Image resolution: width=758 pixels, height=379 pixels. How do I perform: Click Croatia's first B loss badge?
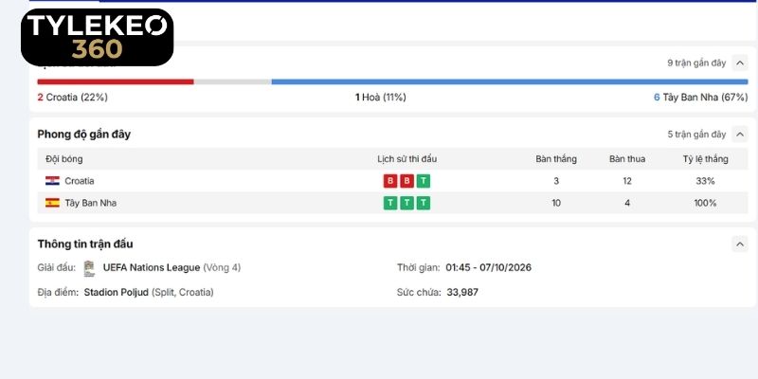pos(390,181)
